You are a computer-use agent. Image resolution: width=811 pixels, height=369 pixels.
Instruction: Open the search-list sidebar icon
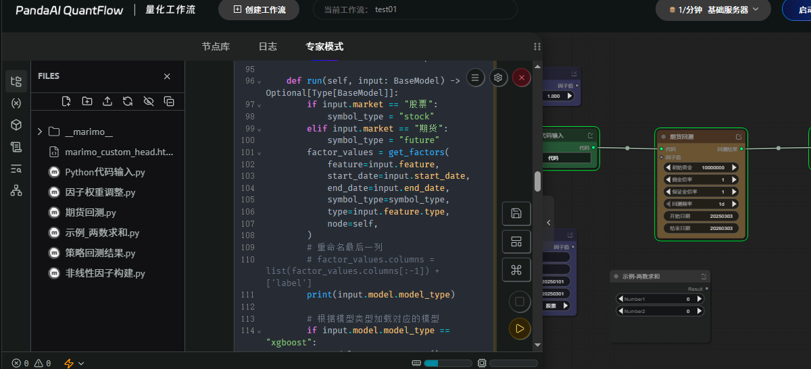(x=16, y=169)
